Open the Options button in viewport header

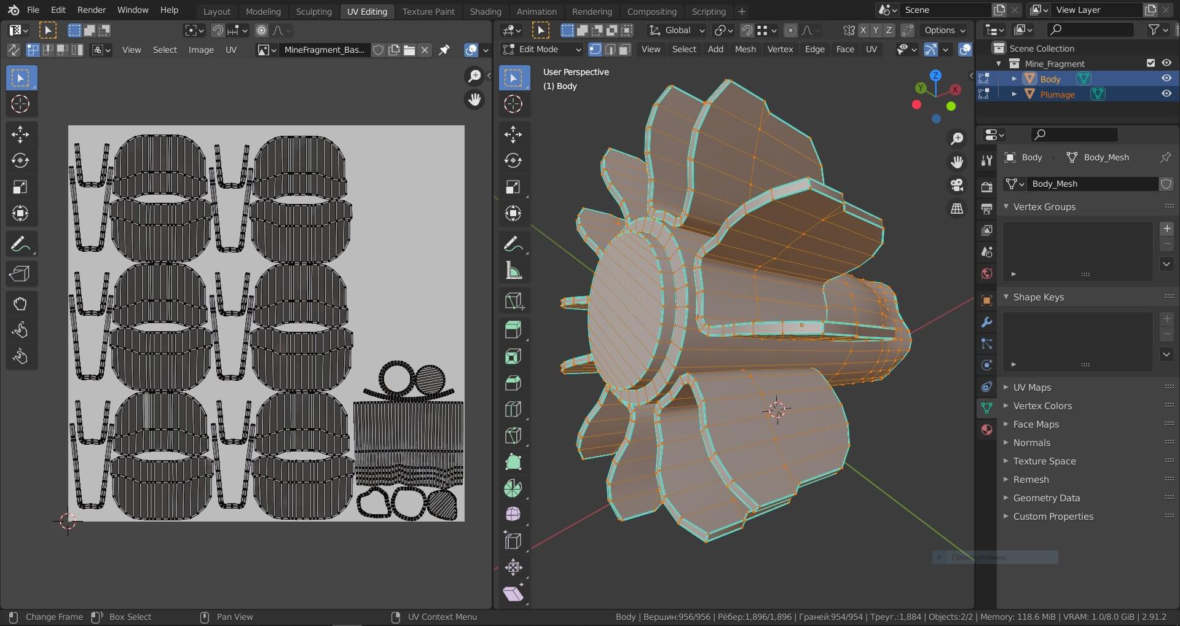click(x=945, y=30)
